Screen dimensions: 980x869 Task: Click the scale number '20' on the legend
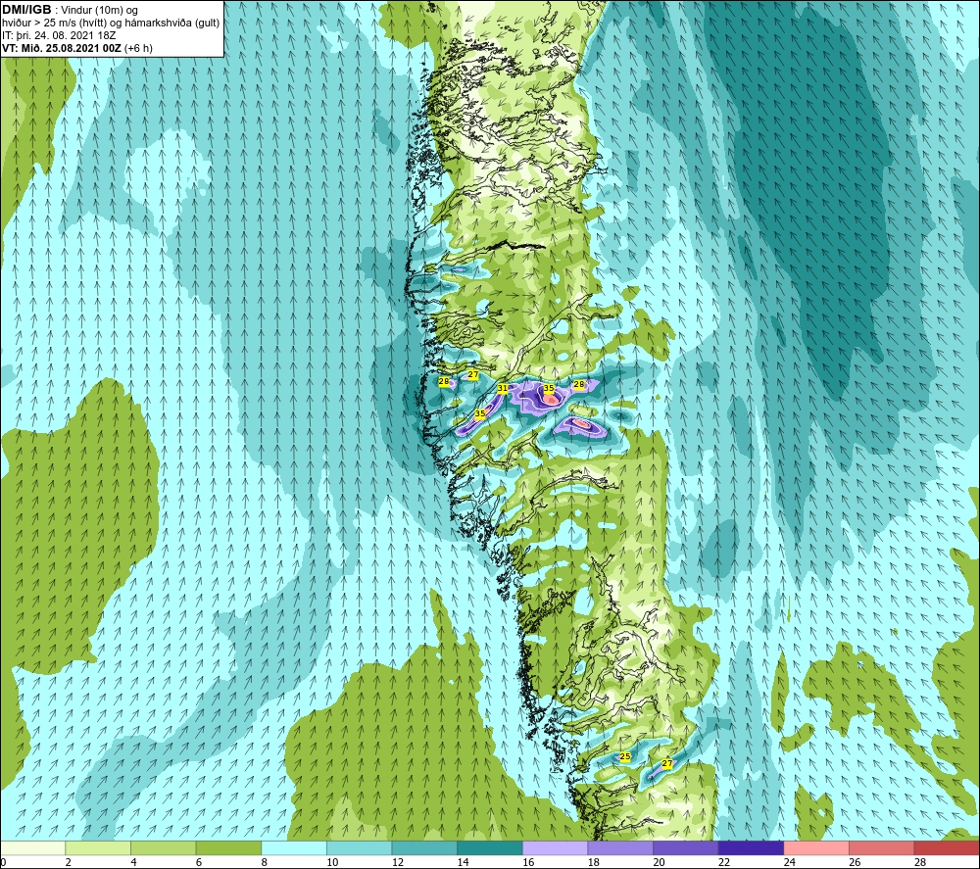659,863
